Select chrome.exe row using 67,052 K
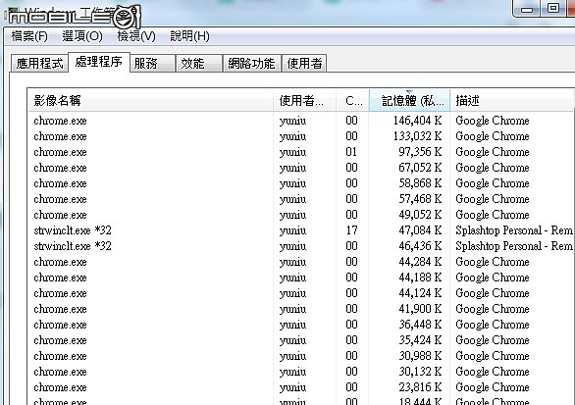The image size is (575, 405). [x=300, y=168]
